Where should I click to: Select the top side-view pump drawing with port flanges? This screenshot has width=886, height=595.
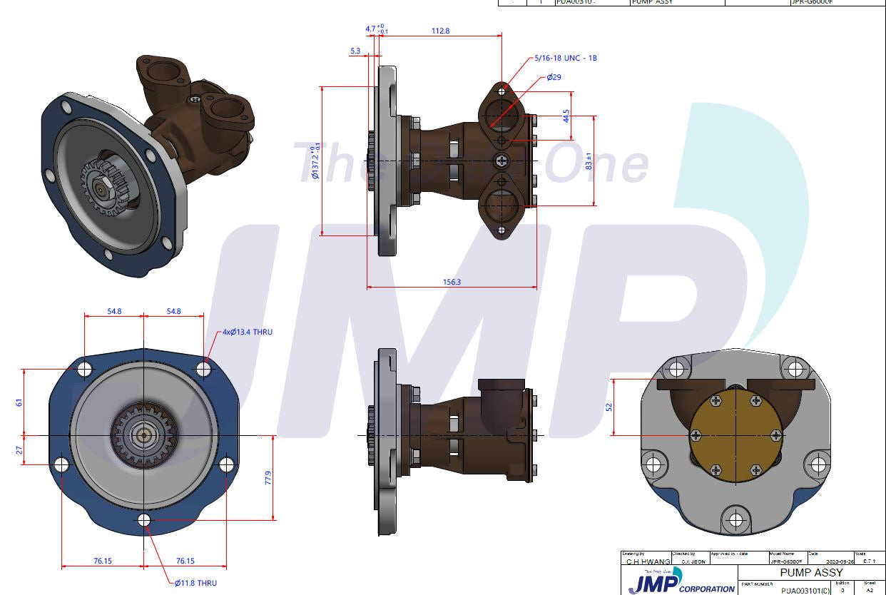pos(452,161)
